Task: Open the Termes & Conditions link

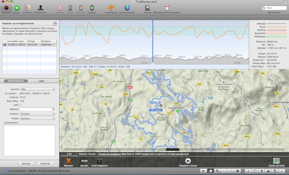Action: pyautogui.click(x=109, y=154)
